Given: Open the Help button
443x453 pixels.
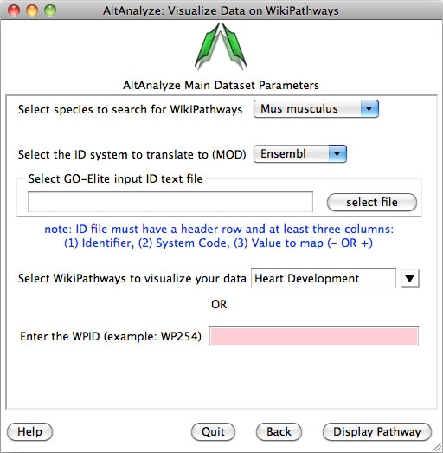Looking at the screenshot, I should [x=29, y=432].
